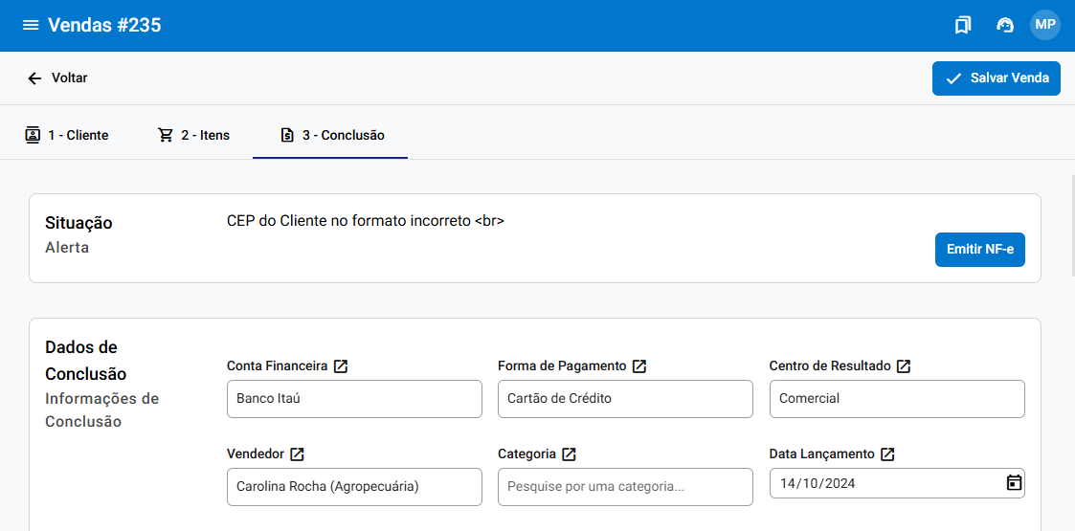Switch to the 2 - Itens tab
The image size is (1075, 531).
194,135
